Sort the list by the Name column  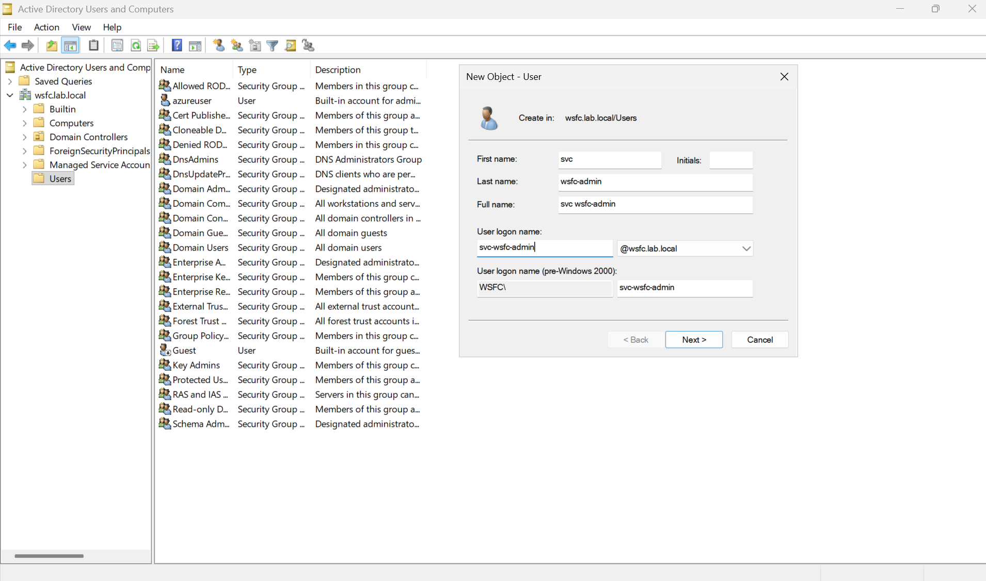[x=194, y=70]
